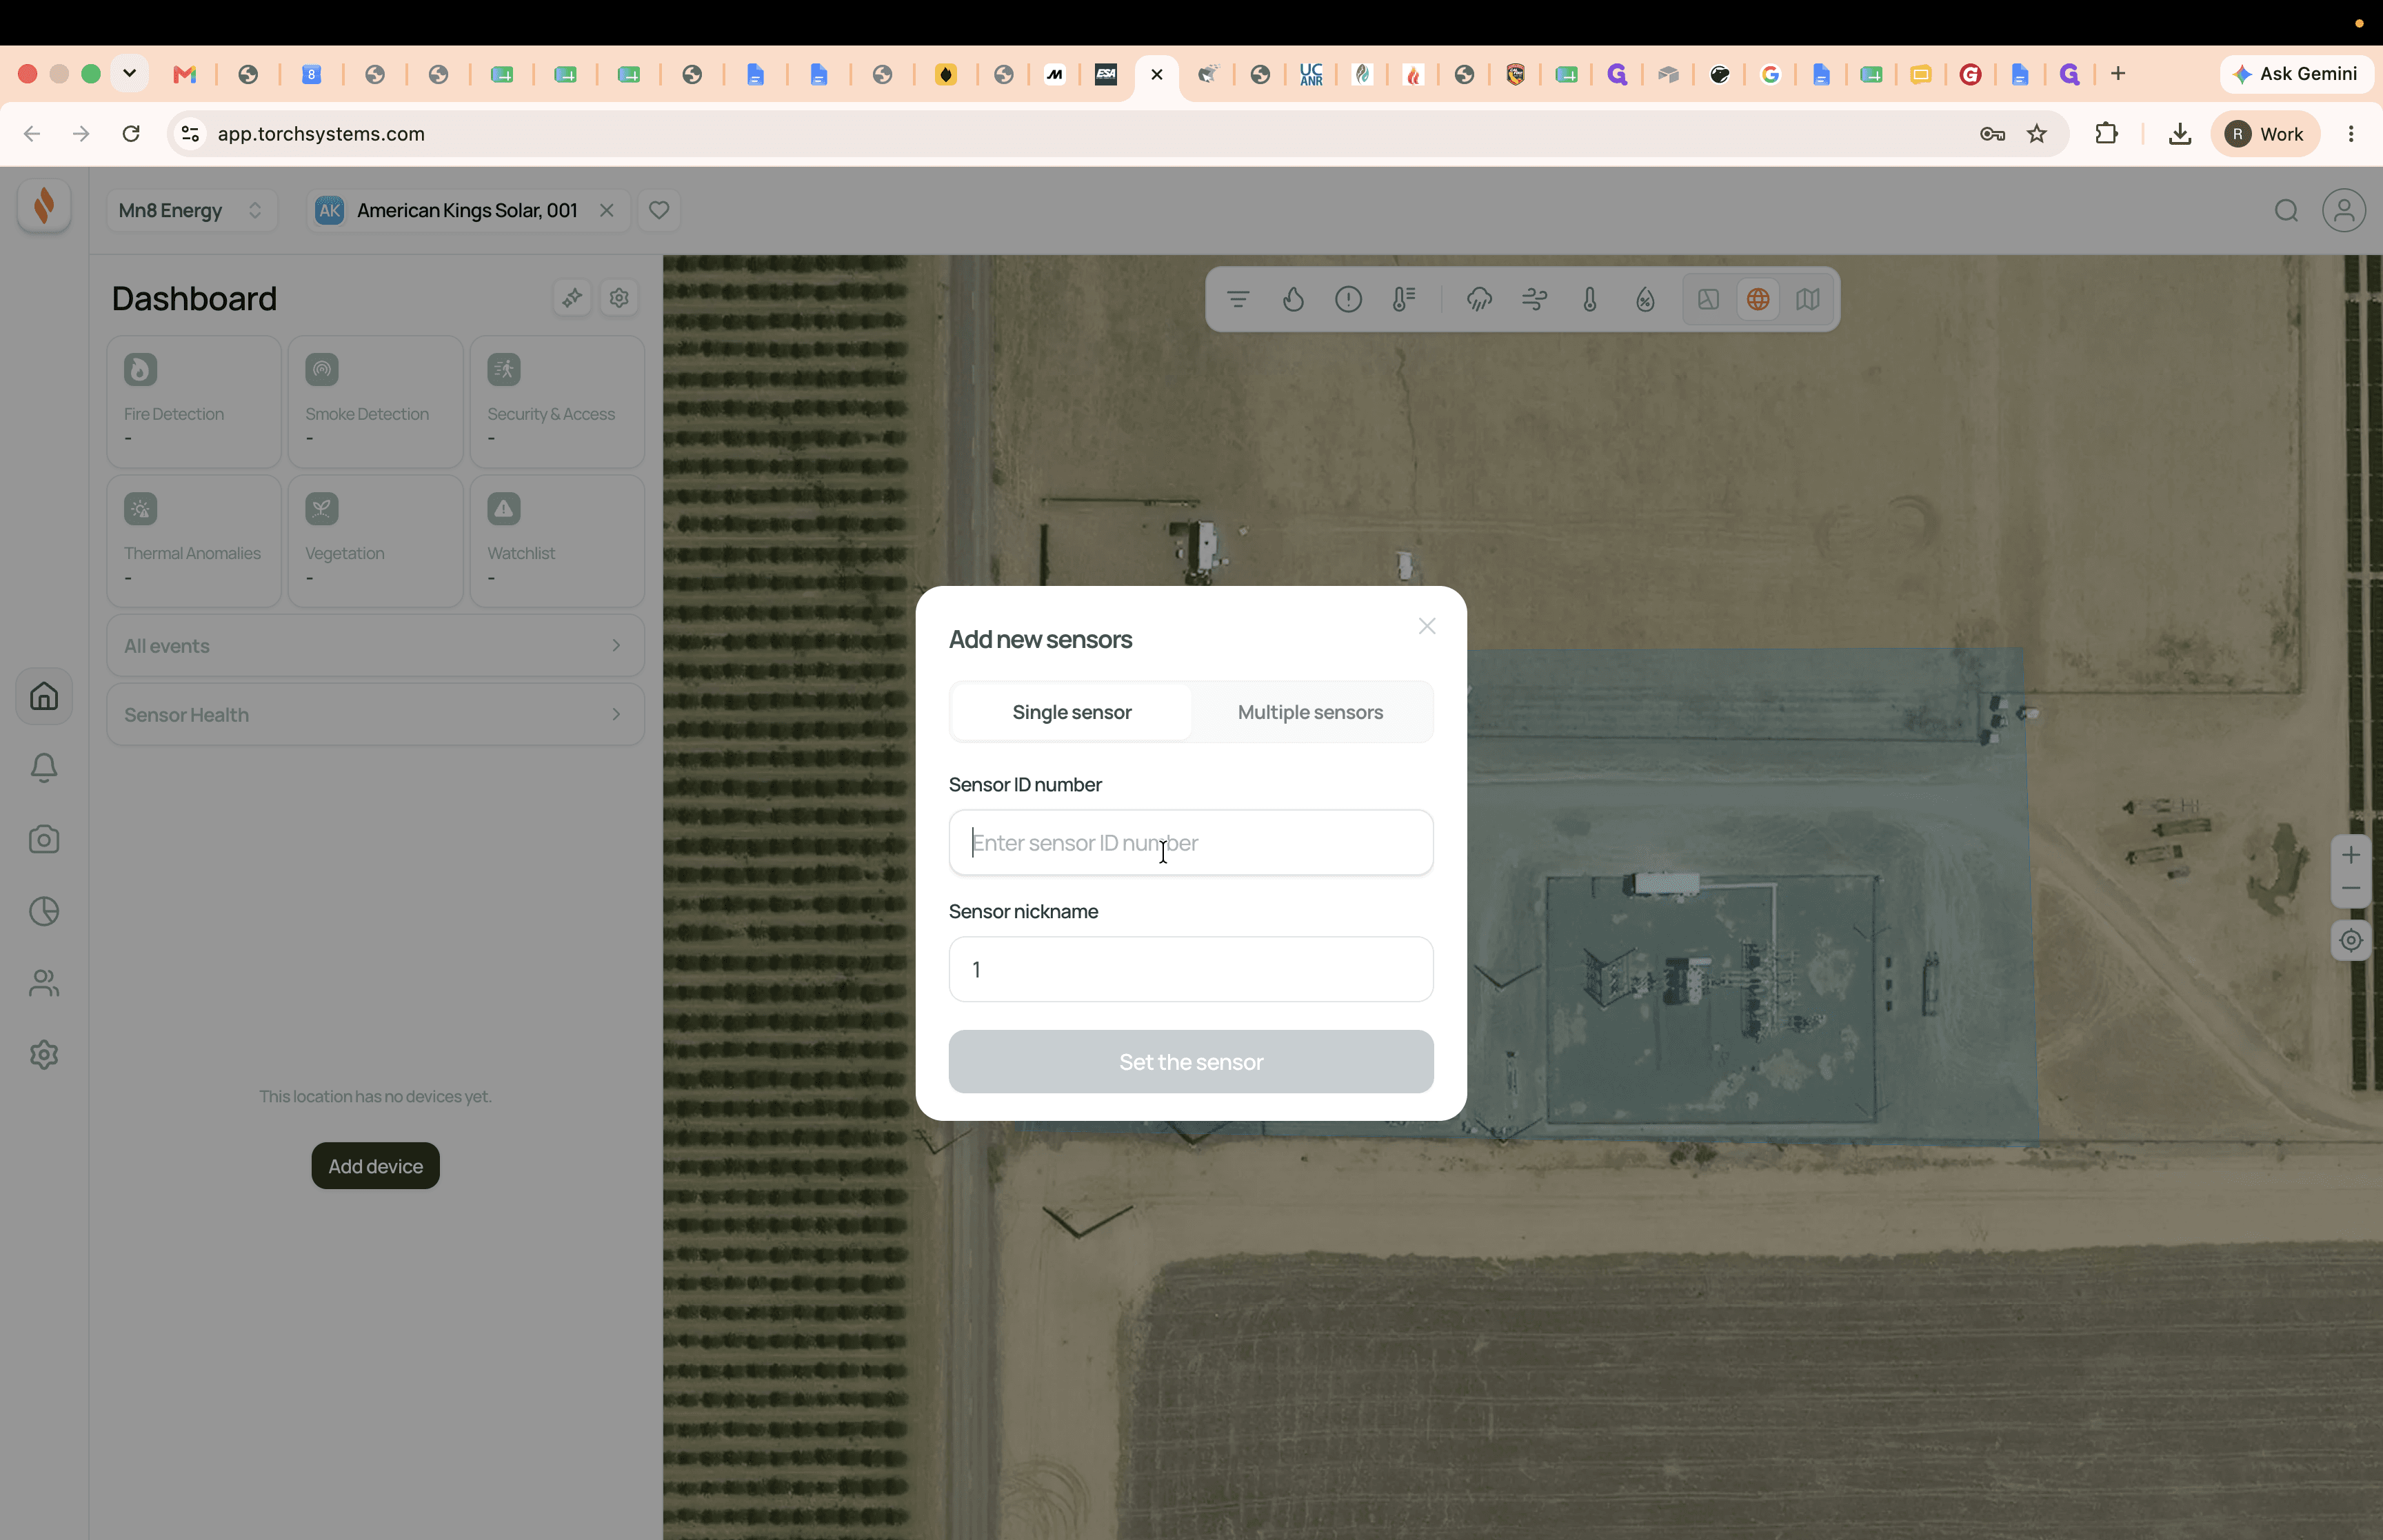Open the search icon in the header
This screenshot has width=2383, height=1540.
coord(2285,210)
